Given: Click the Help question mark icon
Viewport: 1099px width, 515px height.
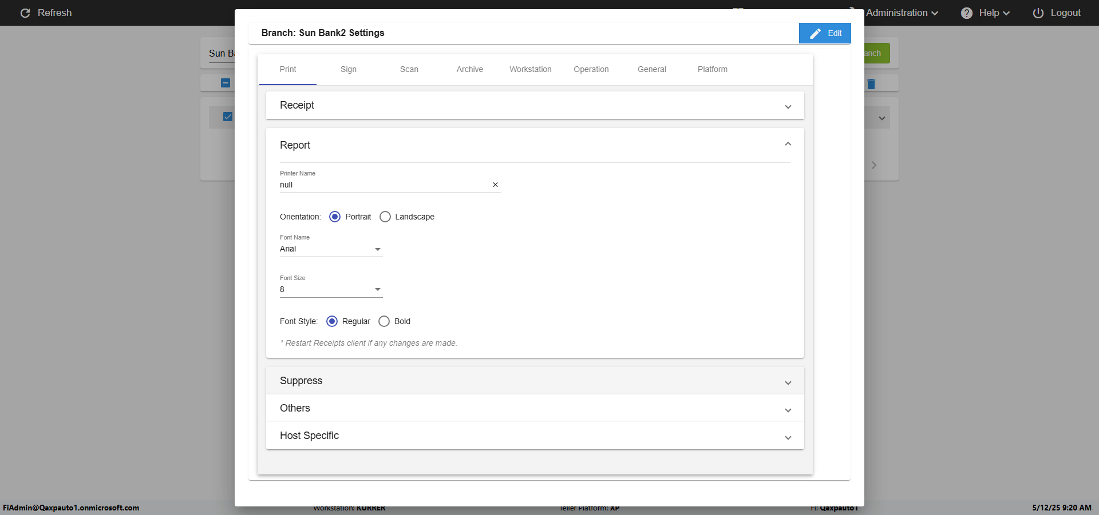Looking at the screenshot, I should click(x=967, y=13).
